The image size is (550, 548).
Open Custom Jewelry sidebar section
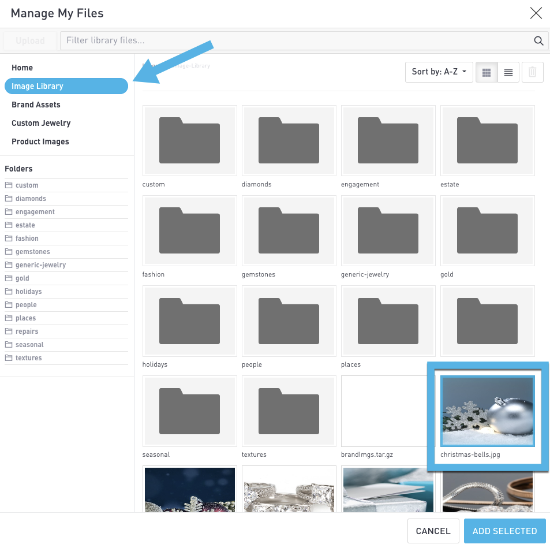pyautogui.click(x=41, y=123)
